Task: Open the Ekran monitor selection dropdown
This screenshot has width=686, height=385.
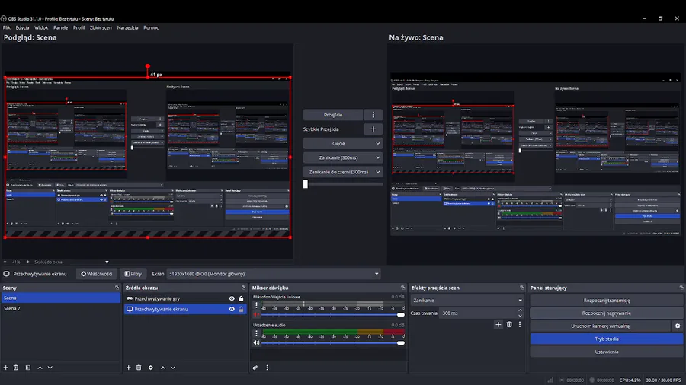Action: (x=274, y=274)
